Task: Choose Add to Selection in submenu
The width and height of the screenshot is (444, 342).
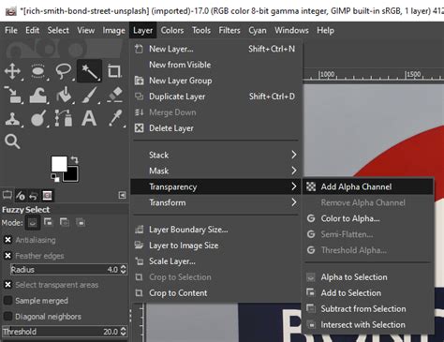Action: tap(367, 293)
